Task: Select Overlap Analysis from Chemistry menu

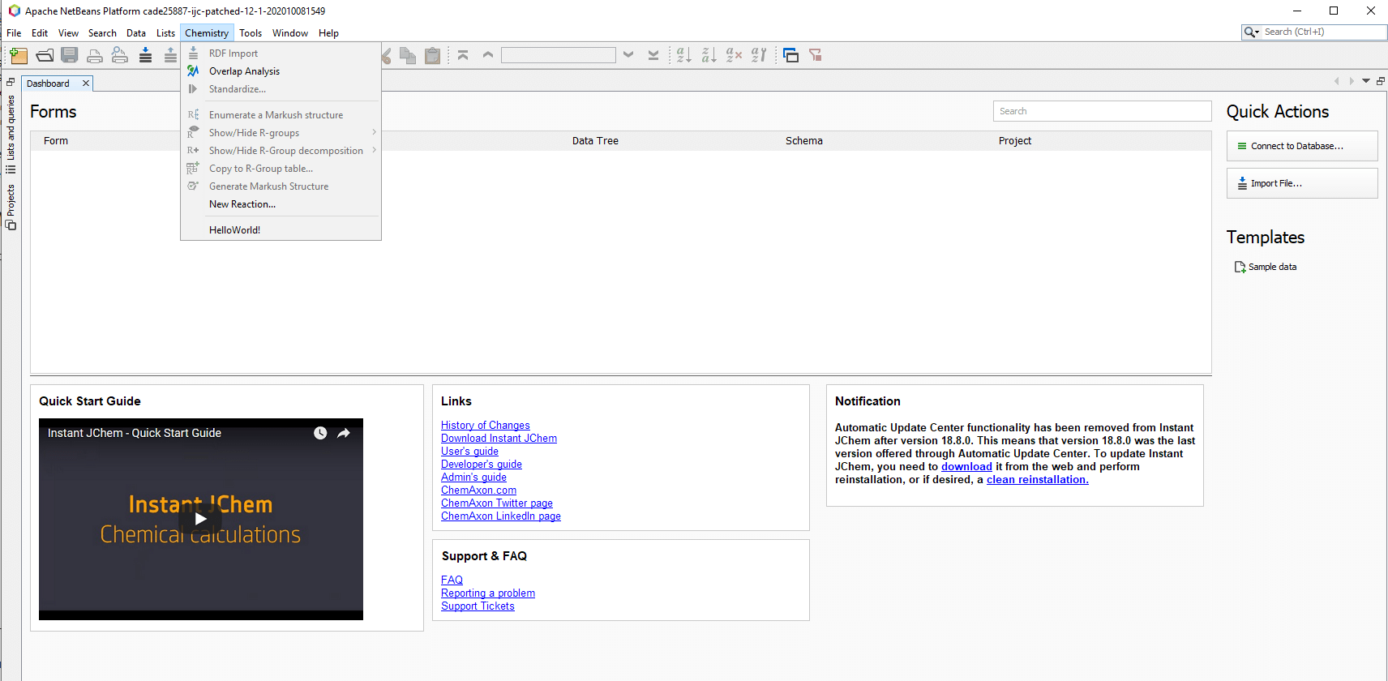Action: point(244,71)
